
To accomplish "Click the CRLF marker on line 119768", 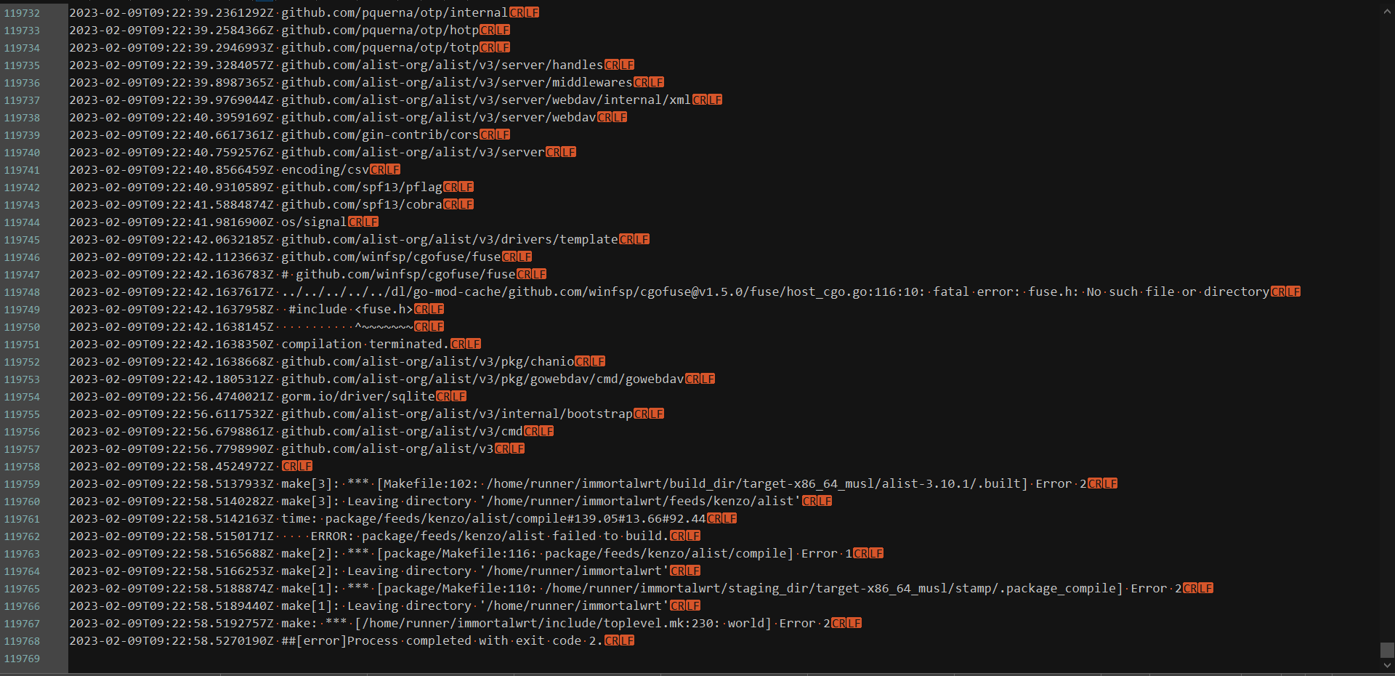I will (620, 640).
